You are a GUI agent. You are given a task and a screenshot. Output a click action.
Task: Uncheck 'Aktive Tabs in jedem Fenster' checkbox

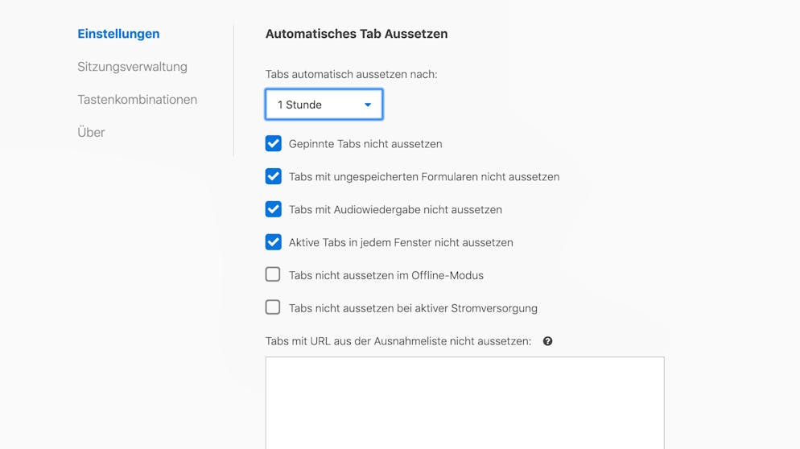pos(274,242)
